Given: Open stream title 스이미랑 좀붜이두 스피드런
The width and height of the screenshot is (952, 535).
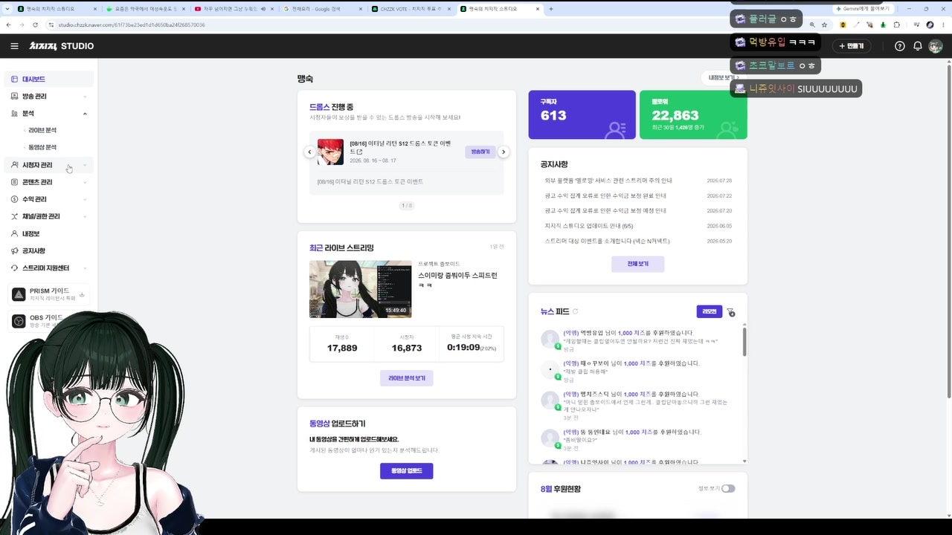Looking at the screenshot, I should [457, 279].
